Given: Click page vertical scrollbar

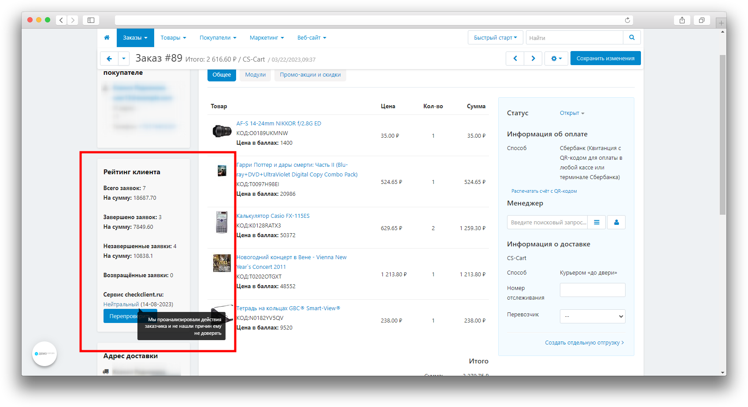Looking at the screenshot, I should tap(722, 134).
